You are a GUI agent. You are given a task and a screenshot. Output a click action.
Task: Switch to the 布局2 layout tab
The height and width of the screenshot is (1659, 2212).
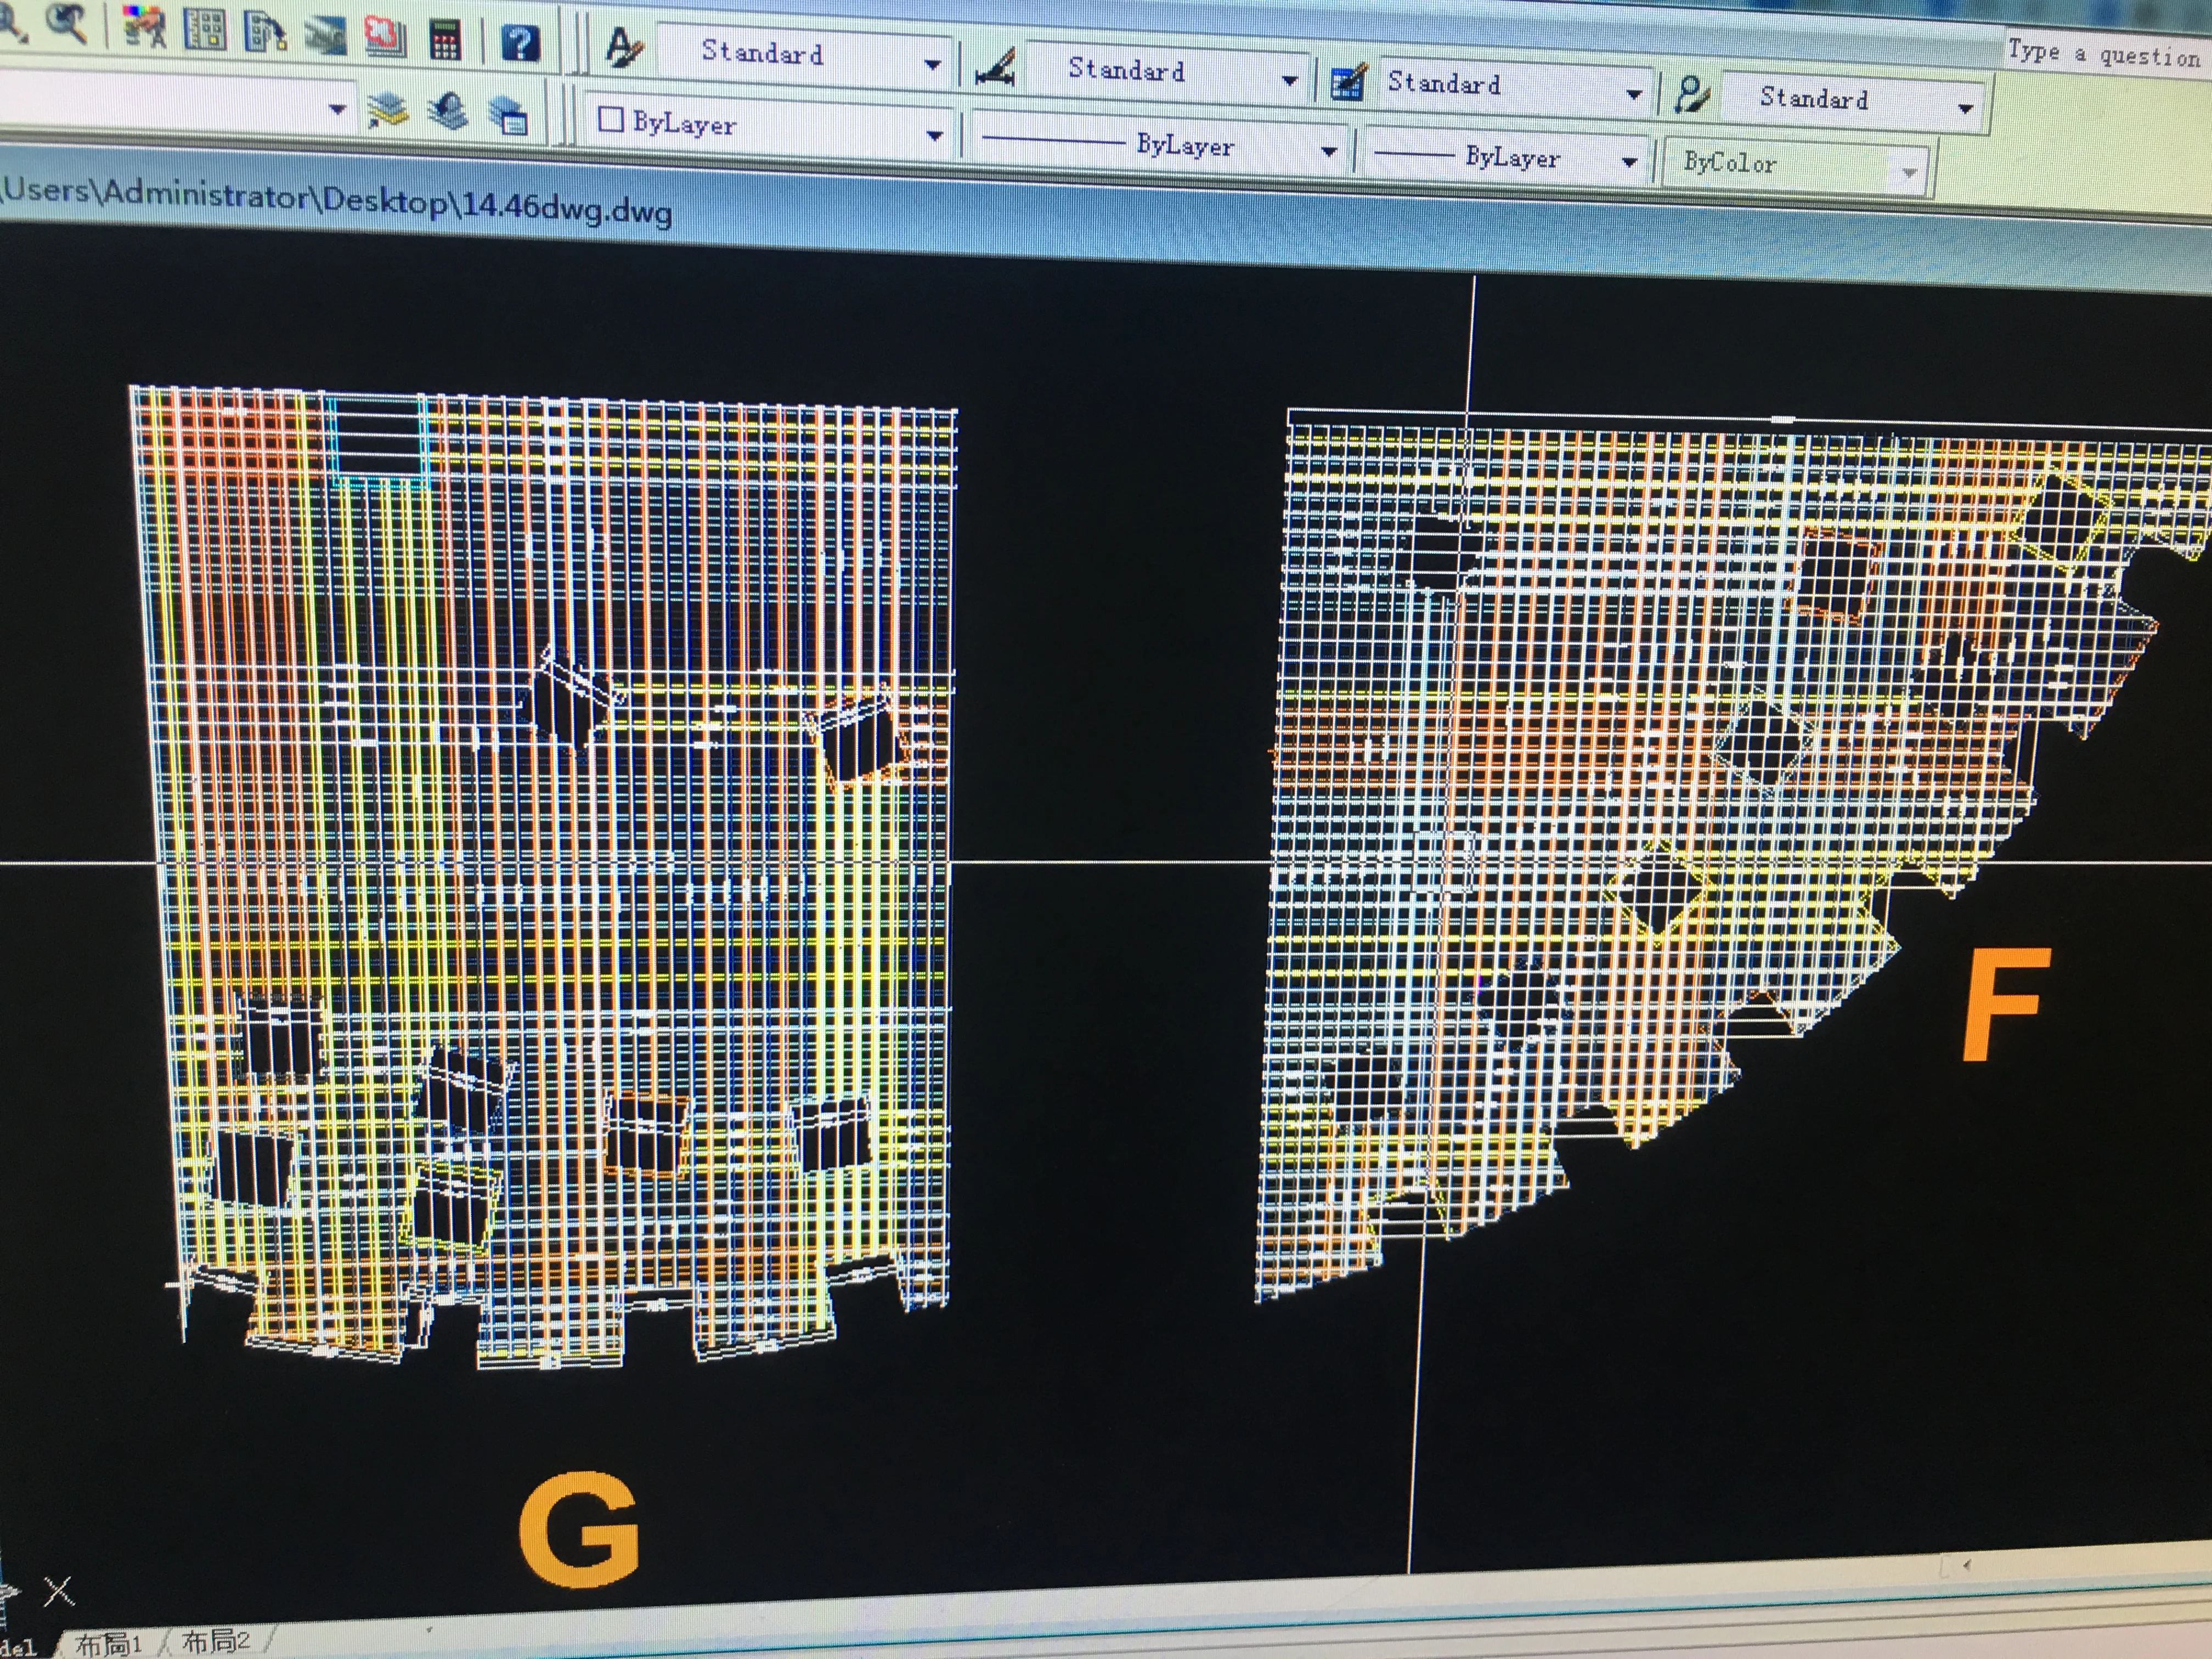click(x=216, y=1640)
